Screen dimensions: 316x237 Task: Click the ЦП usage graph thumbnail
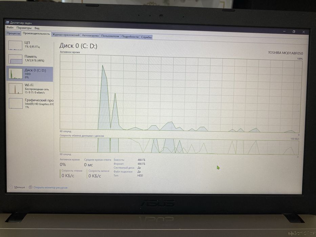[x=15, y=45]
